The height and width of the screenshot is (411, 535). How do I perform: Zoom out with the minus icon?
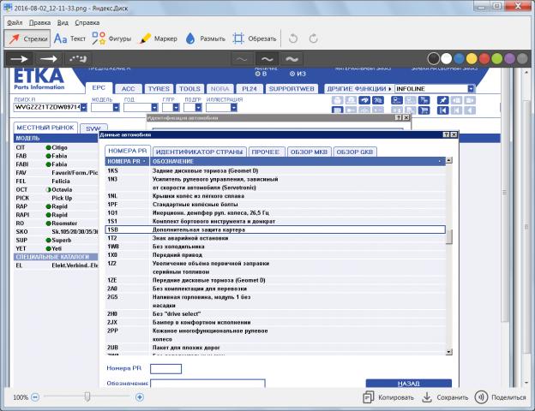tap(35, 397)
